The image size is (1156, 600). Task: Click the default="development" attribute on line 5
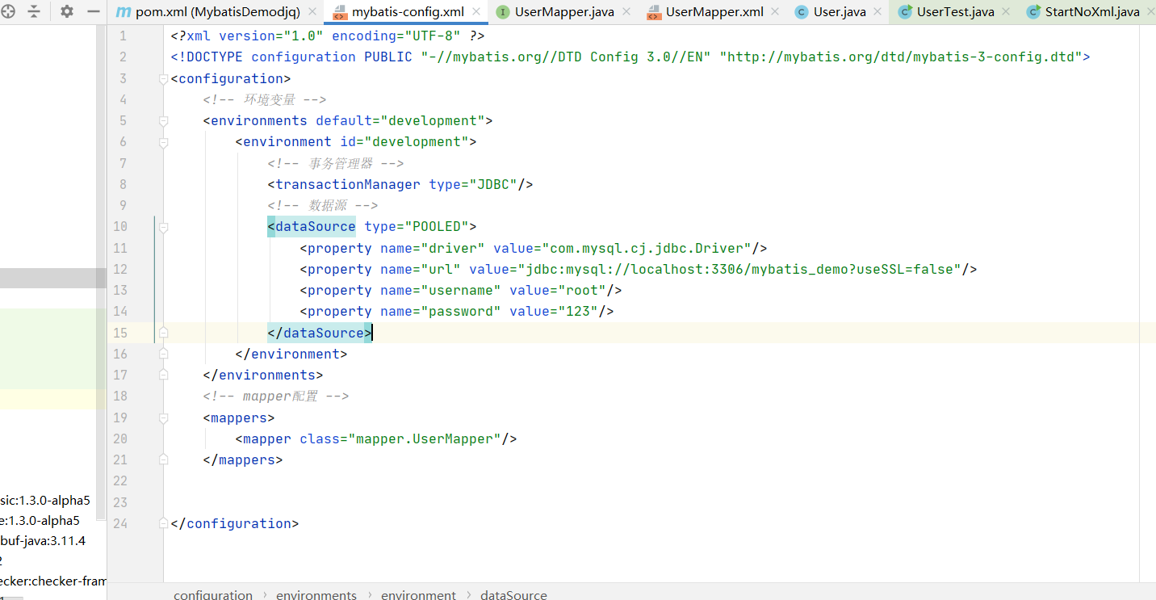(x=400, y=120)
